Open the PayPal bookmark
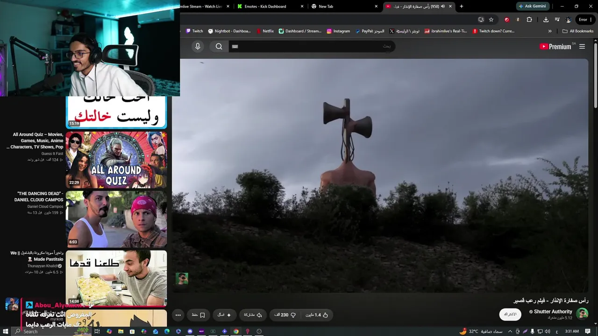The height and width of the screenshot is (336, 598). (370, 31)
